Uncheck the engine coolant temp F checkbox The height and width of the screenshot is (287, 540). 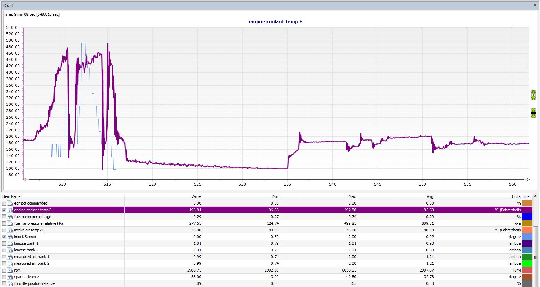pyautogui.click(x=4, y=210)
